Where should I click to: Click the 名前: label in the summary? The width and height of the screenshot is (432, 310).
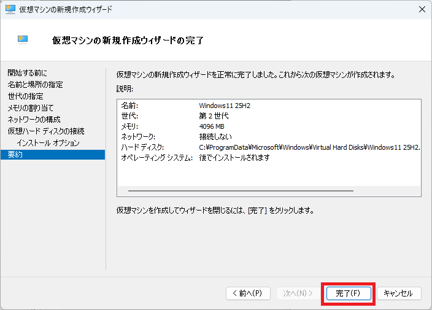(x=129, y=106)
